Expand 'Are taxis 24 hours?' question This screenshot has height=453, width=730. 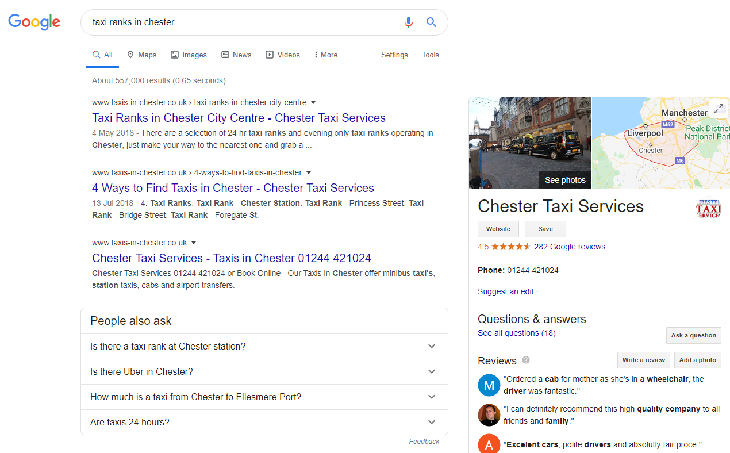coord(264,423)
